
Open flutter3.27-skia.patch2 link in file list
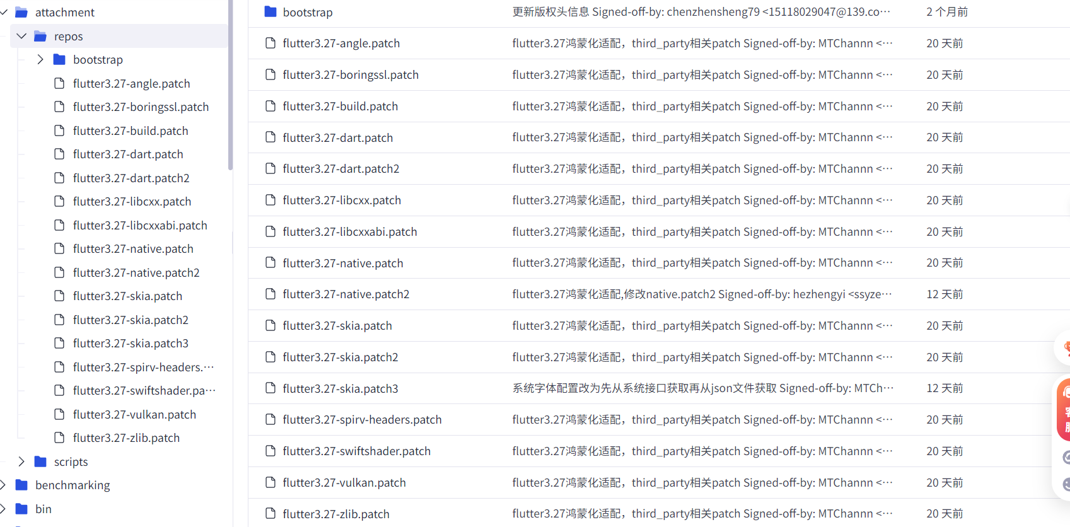340,357
